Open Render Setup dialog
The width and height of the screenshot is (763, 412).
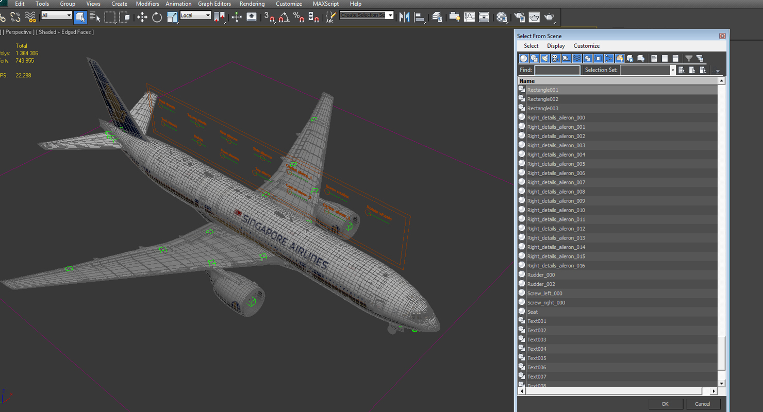tap(520, 17)
